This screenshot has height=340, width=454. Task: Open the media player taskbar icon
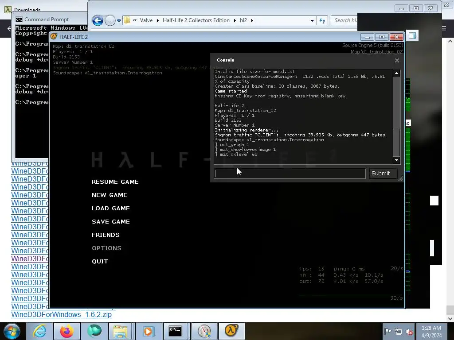tap(149, 331)
